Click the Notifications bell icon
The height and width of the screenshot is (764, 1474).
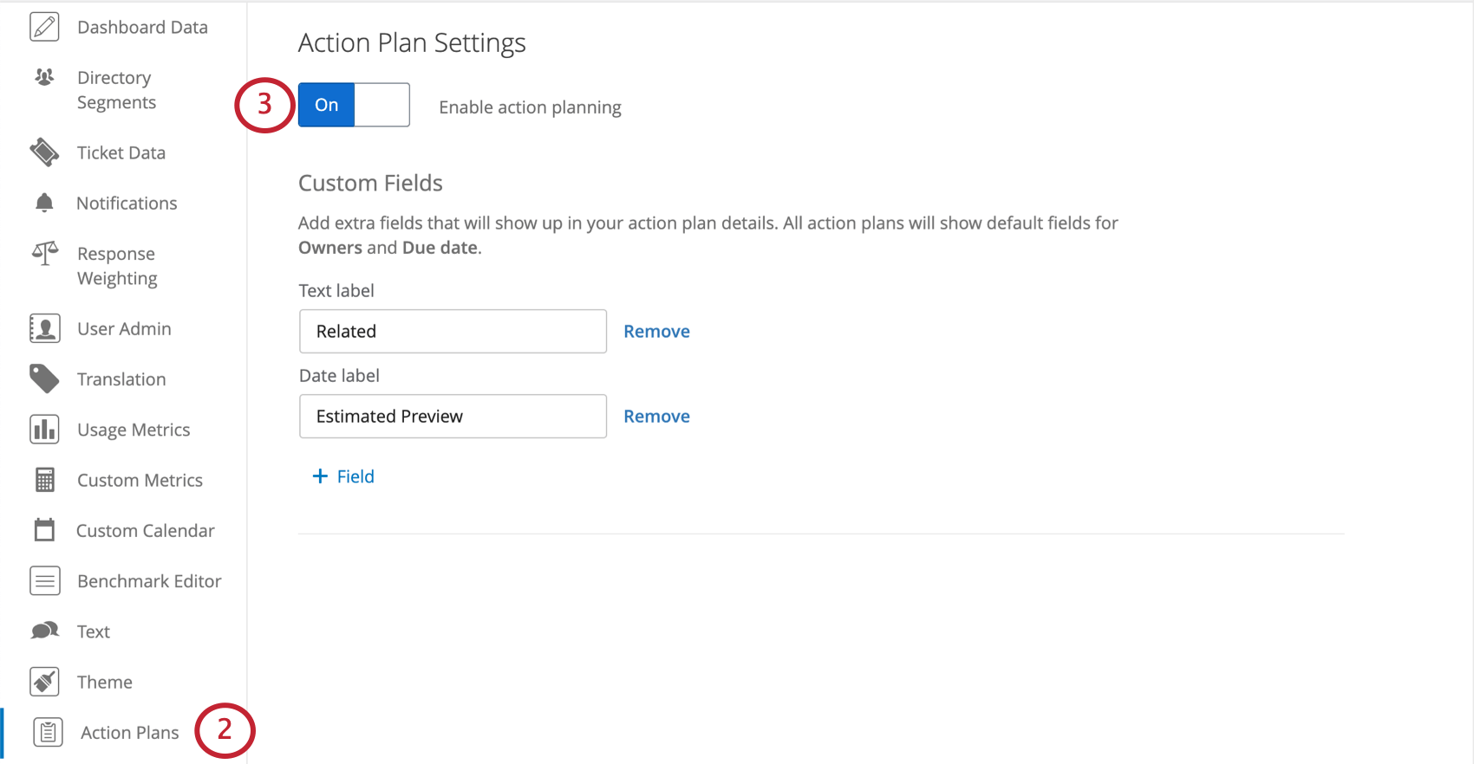[x=44, y=203]
